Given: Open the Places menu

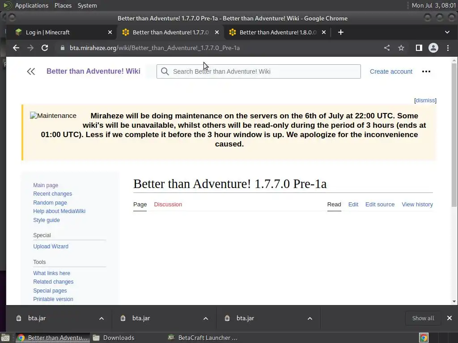Looking at the screenshot, I should click(x=63, y=5).
